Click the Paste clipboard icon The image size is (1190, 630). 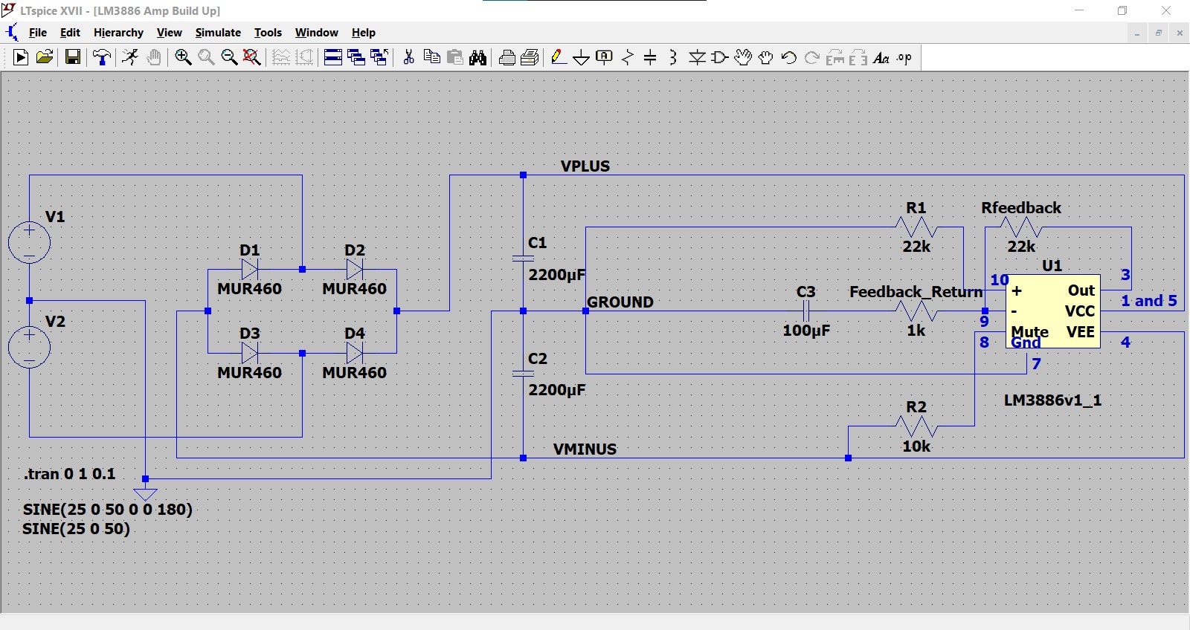pyautogui.click(x=455, y=57)
